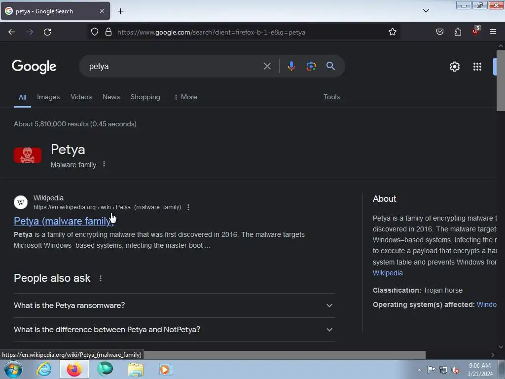
Task: Open the Firefox hamburger menu
Action: [493, 32]
